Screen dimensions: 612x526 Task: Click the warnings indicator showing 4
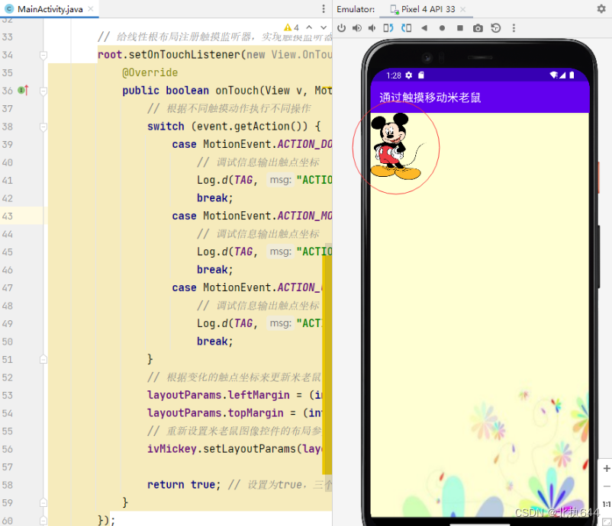(x=292, y=27)
